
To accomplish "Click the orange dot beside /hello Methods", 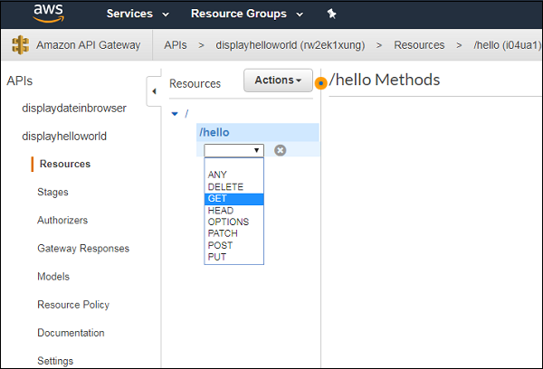I will pyautogui.click(x=321, y=83).
